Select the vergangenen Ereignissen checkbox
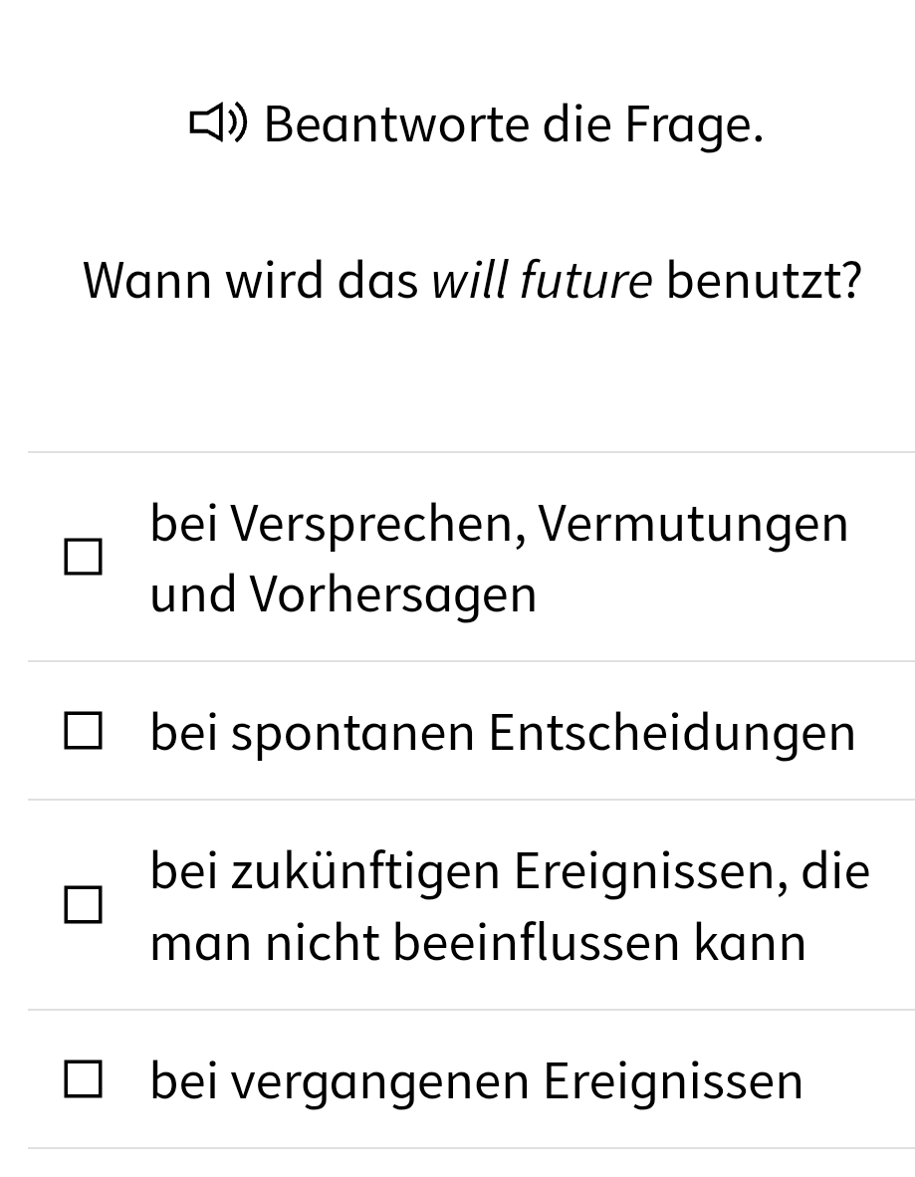Image resolution: width=915 pixels, height=1177 pixels. tap(84, 1080)
